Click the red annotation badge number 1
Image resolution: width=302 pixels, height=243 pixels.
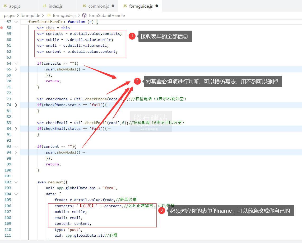point(132,36)
